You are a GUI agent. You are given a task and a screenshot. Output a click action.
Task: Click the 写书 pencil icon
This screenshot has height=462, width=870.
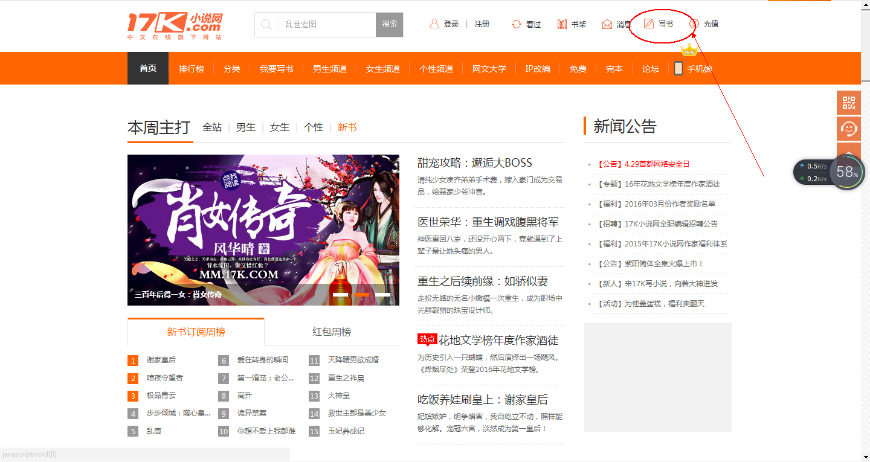click(649, 24)
